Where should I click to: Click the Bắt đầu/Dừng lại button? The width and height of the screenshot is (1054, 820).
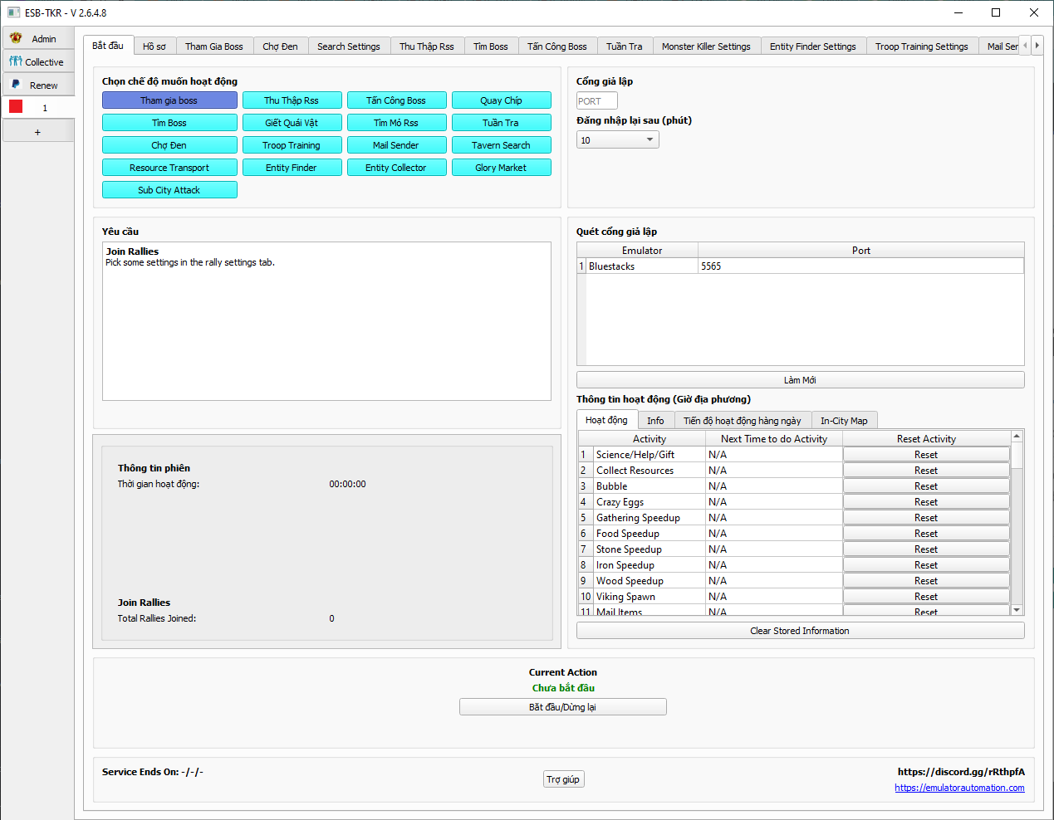[563, 707]
